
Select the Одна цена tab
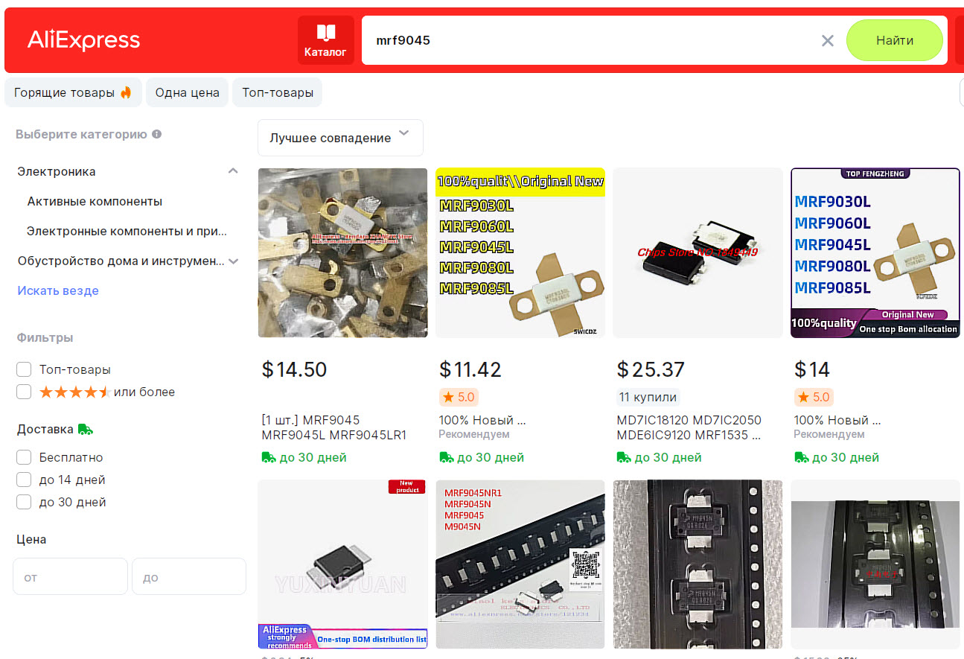[187, 93]
